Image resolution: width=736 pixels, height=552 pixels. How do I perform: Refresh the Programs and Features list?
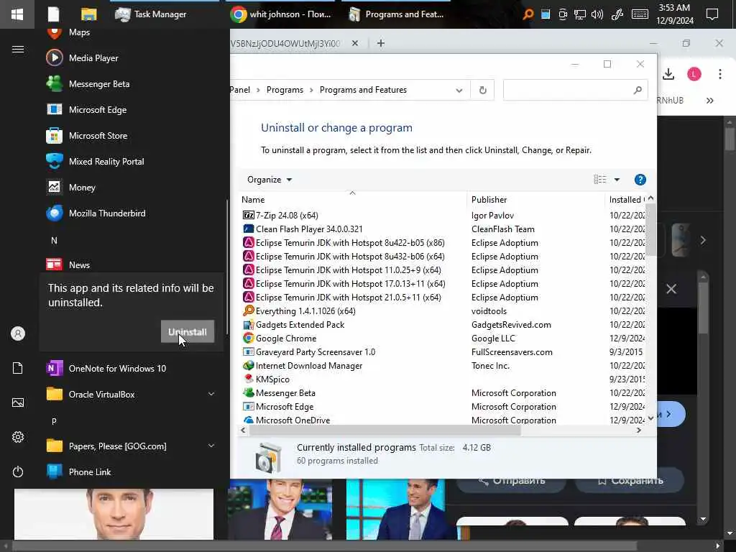click(482, 90)
